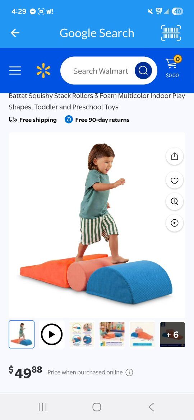The width and height of the screenshot is (194, 420).
Task: Play the video thumbnail in gallery
Action: pyautogui.click(x=52, y=334)
